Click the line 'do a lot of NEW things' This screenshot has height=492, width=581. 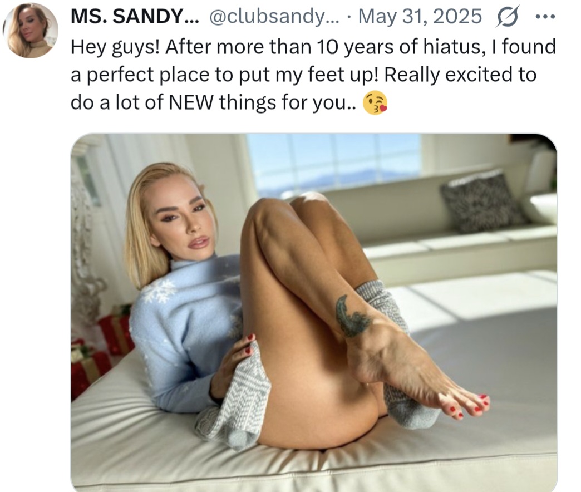point(214,102)
